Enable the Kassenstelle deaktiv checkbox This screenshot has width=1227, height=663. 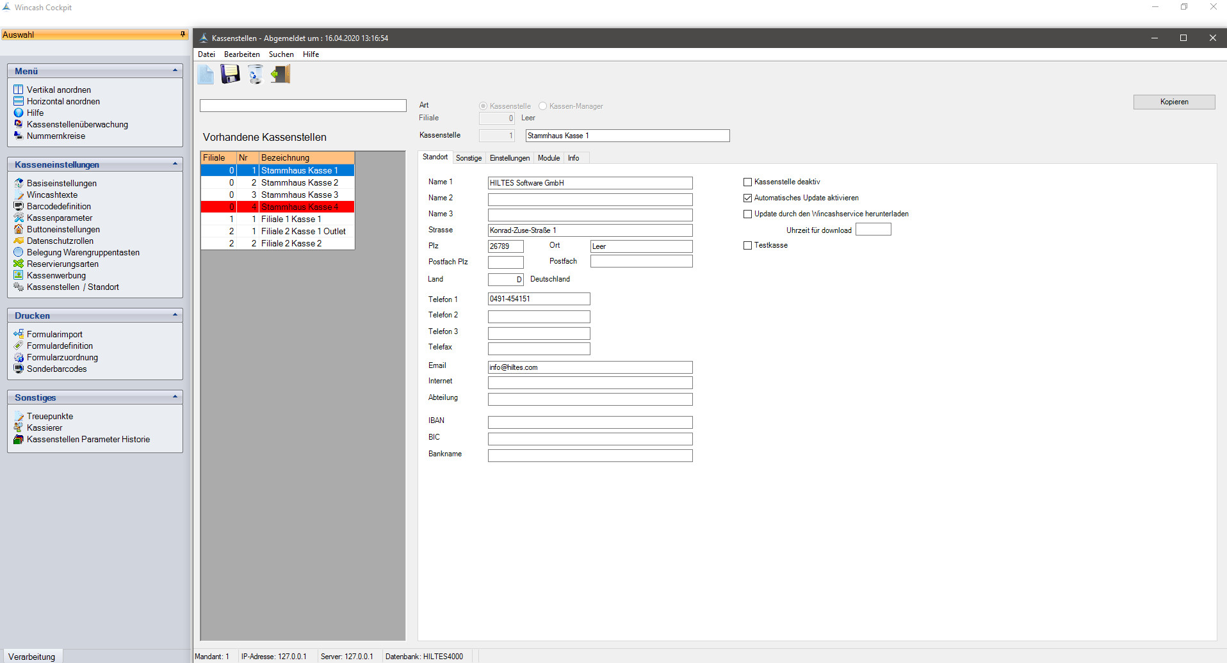coord(747,182)
